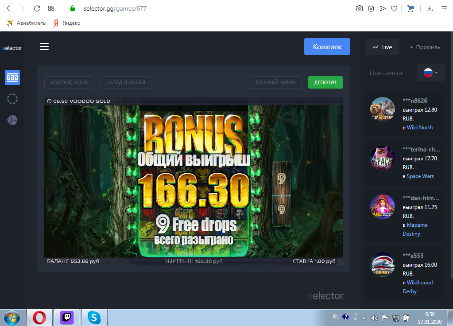This screenshot has width=453, height=326.
Task: Open the Авиабилеты bookmark
Action: tap(26, 23)
